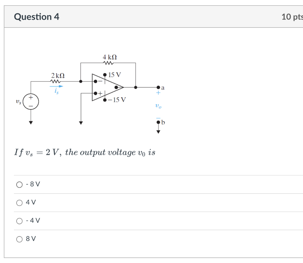
Task: Click the Question 4 header label
Action: [36, 17]
